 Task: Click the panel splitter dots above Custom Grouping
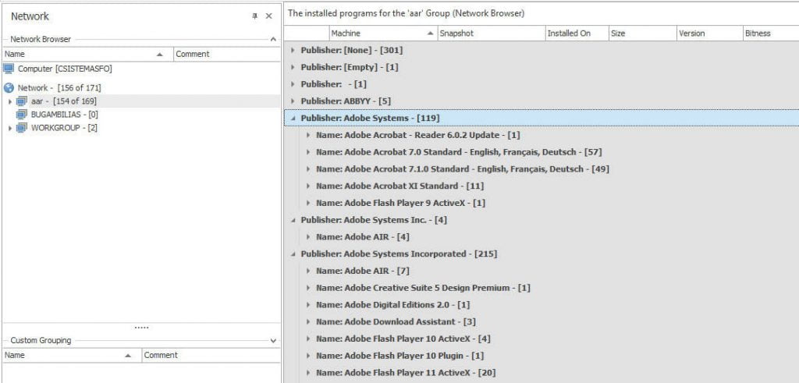click(x=141, y=328)
